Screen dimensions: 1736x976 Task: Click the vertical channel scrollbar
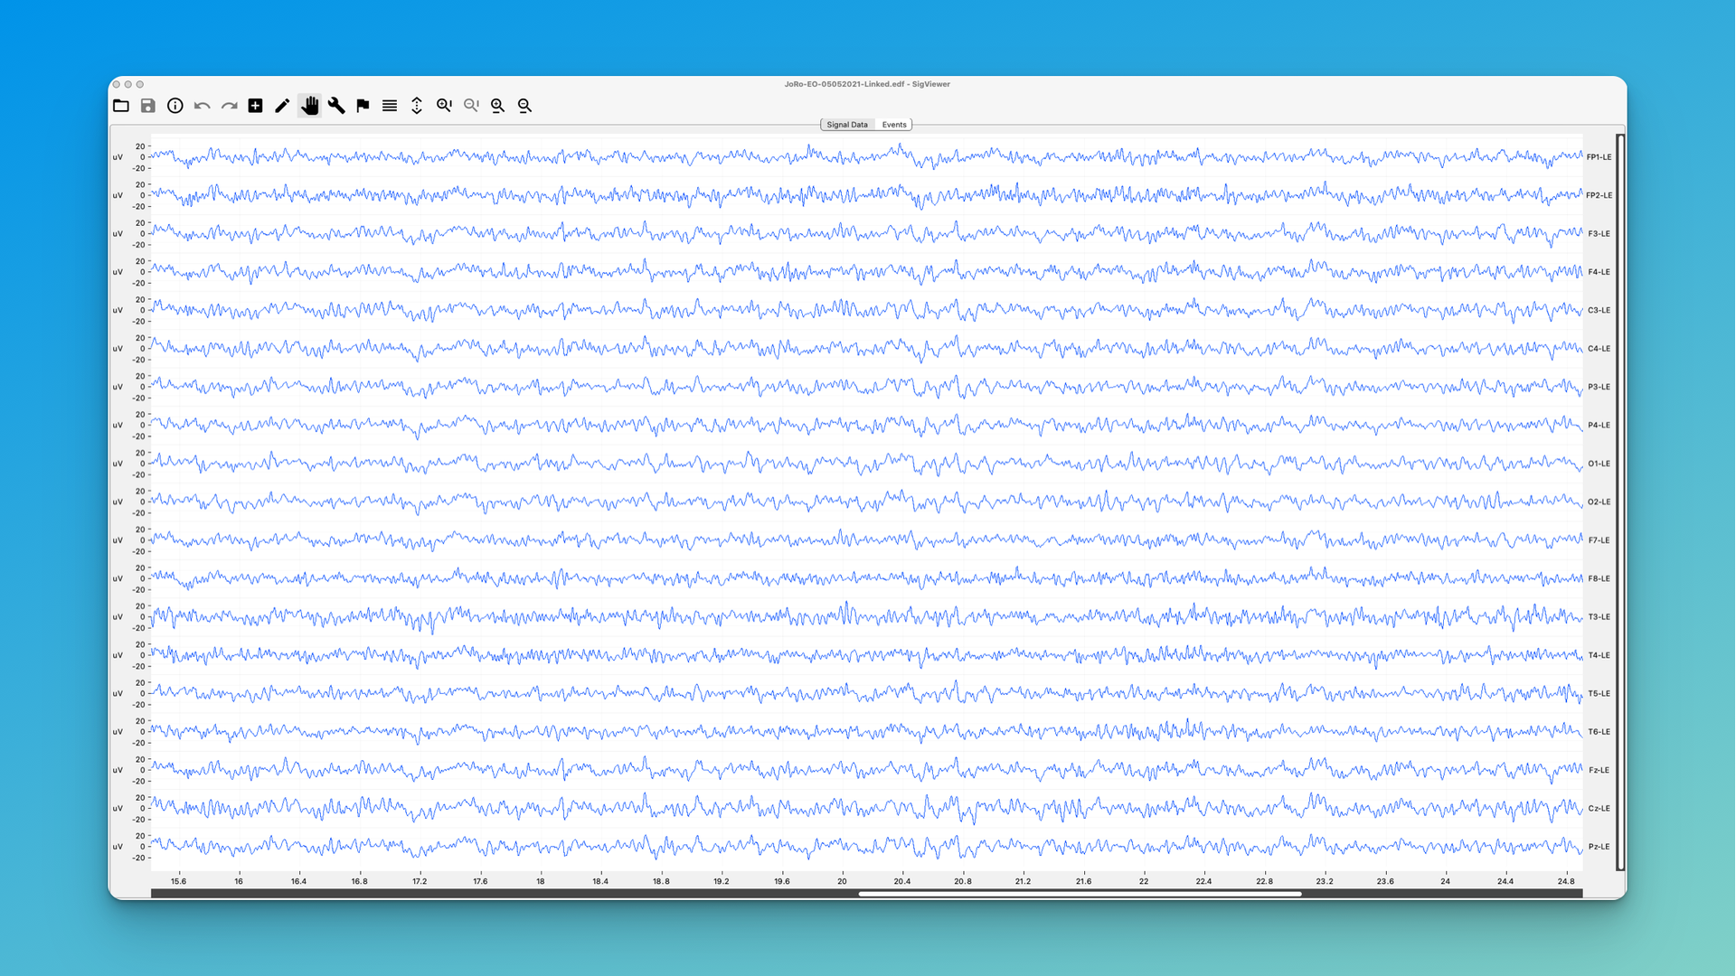1620,502
